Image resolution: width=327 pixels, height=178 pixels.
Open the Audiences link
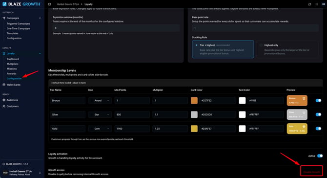(12, 100)
